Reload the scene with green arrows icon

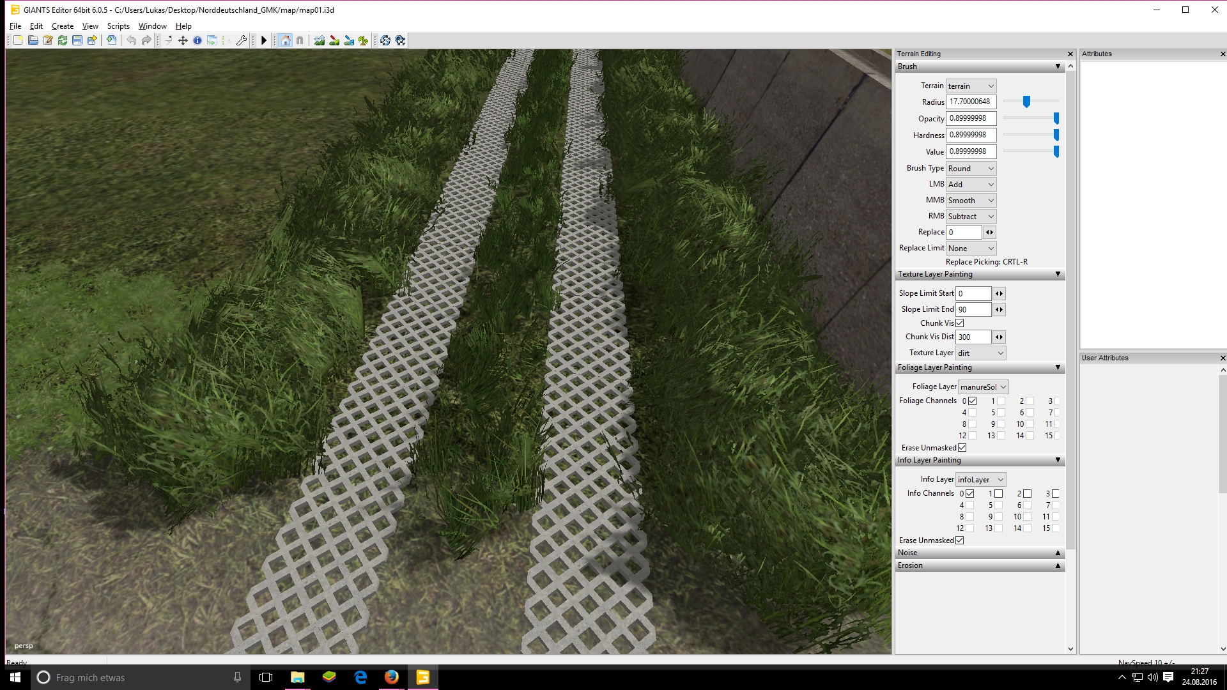[62, 40]
